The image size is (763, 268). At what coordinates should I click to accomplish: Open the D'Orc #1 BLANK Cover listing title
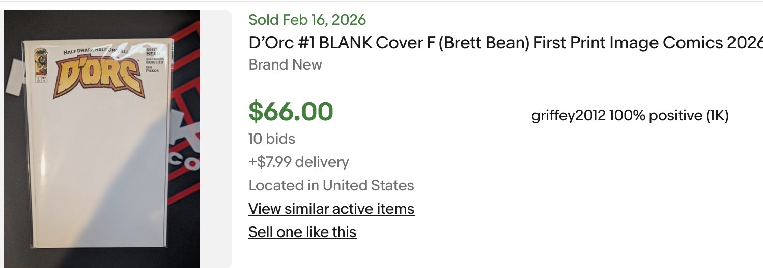click(504, 43)
